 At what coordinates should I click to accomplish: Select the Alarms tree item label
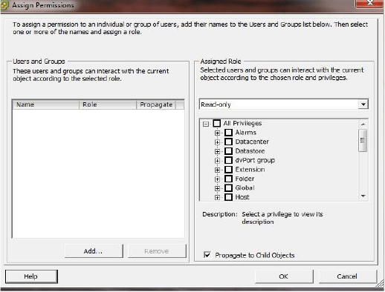245,133
